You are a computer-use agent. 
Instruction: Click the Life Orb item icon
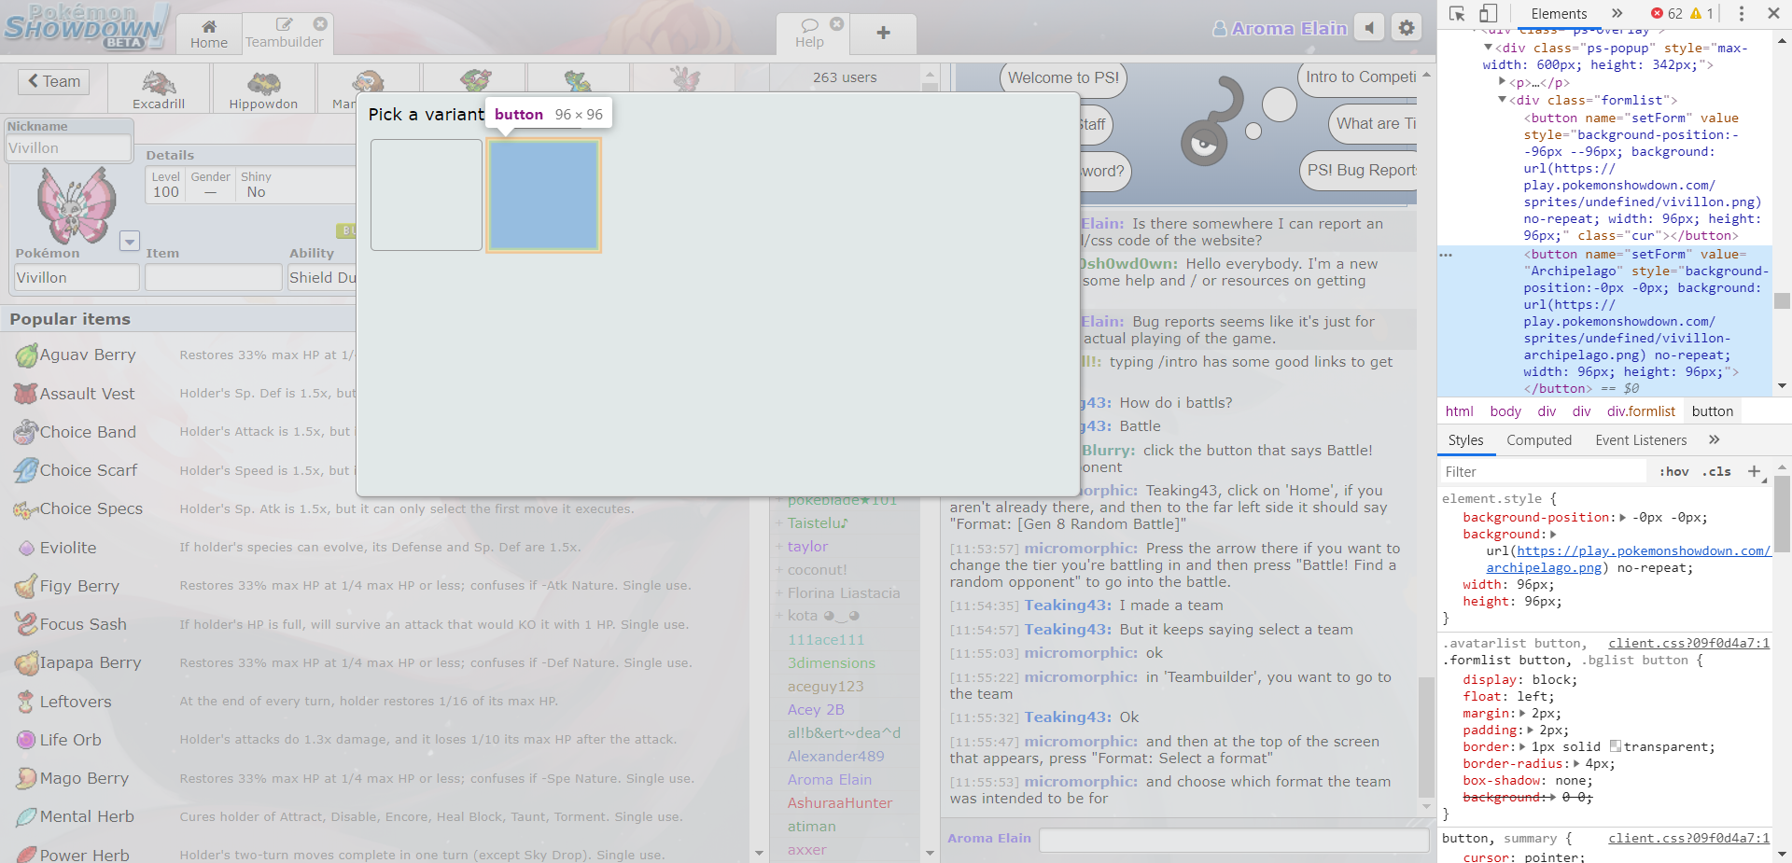[26, 740]
